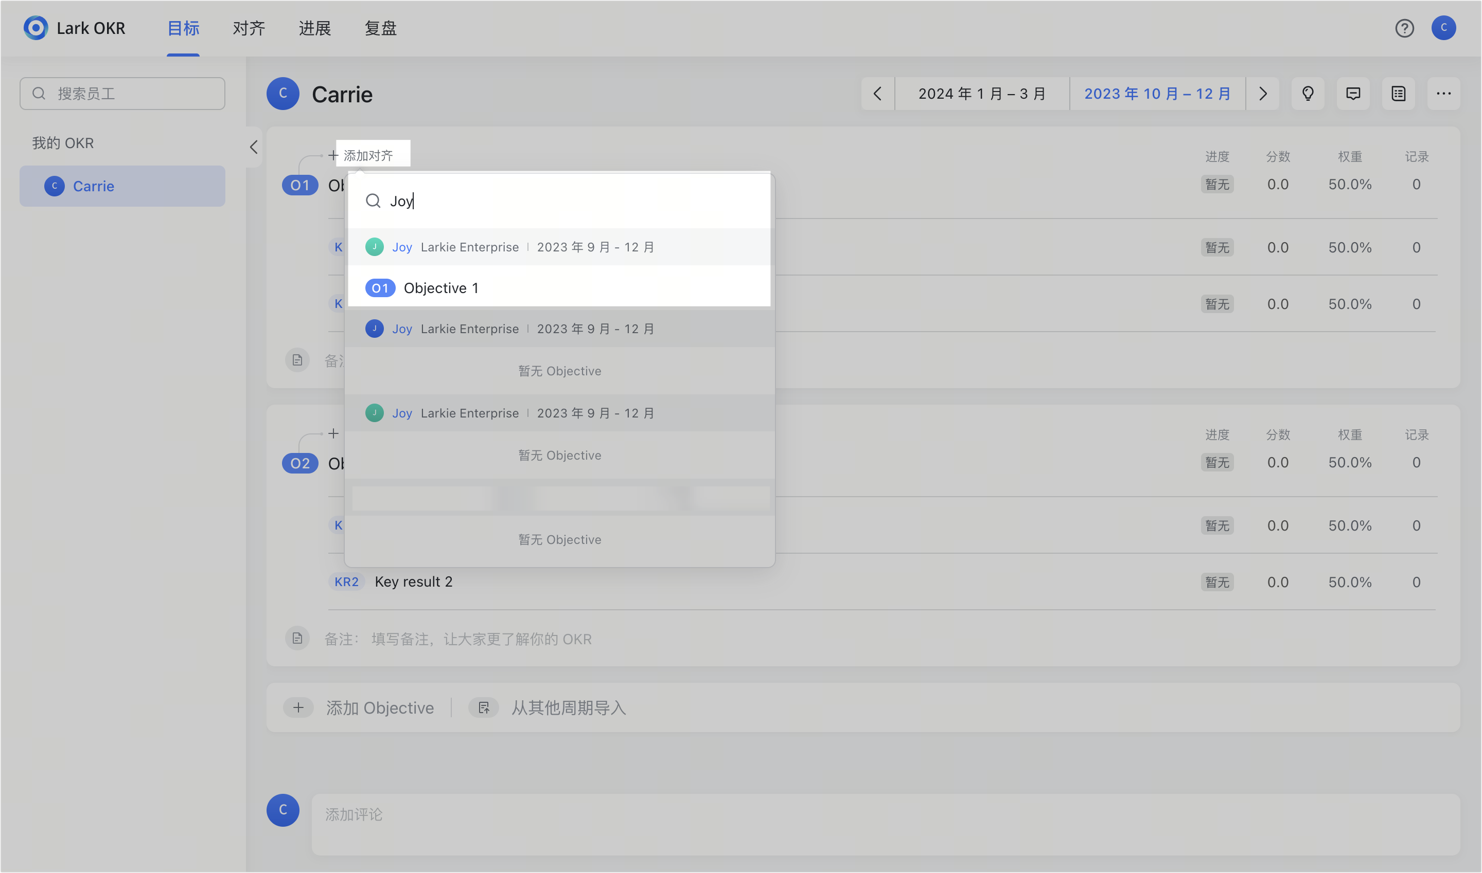
Task: Click the notes icon under objective O1
Action: click(297, 360)
